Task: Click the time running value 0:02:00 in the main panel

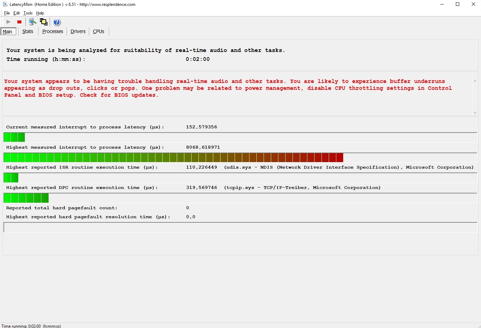Action: tap(198, 59)
